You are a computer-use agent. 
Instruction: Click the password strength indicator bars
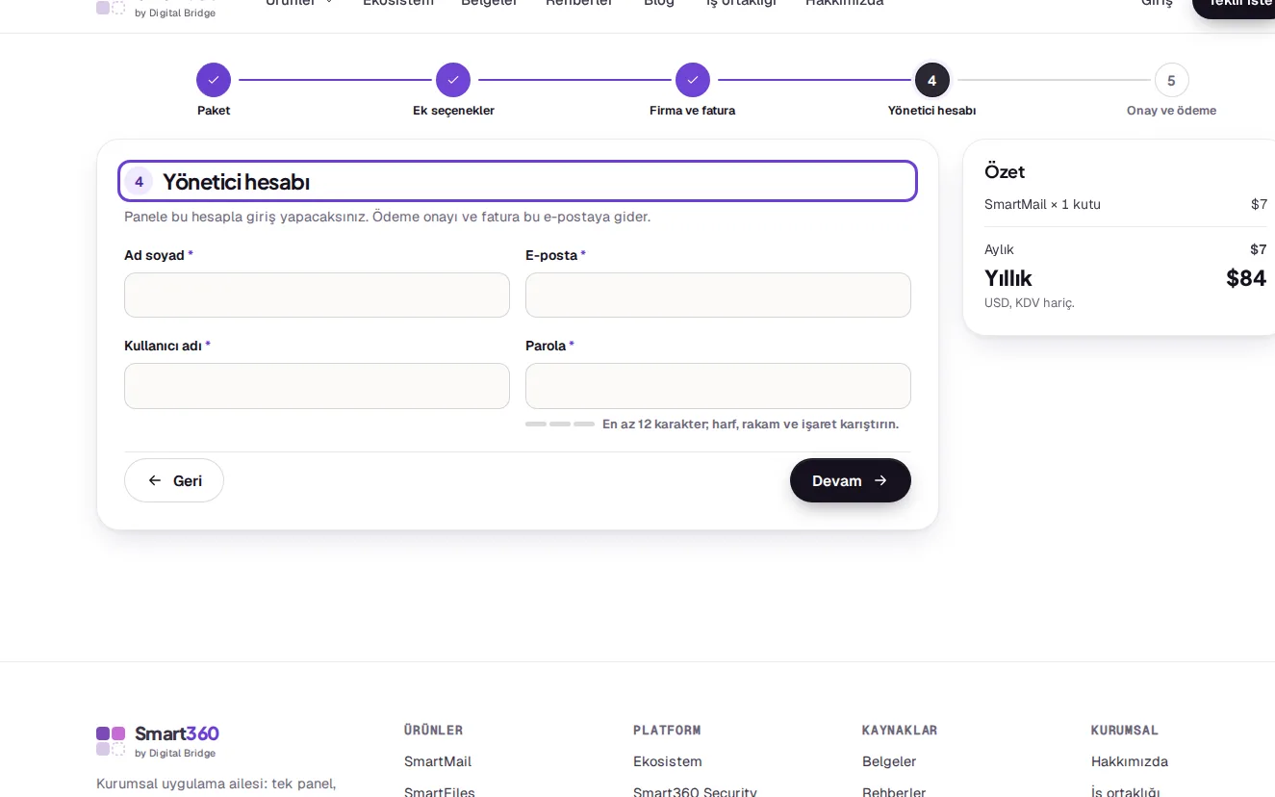click(560, 424)
